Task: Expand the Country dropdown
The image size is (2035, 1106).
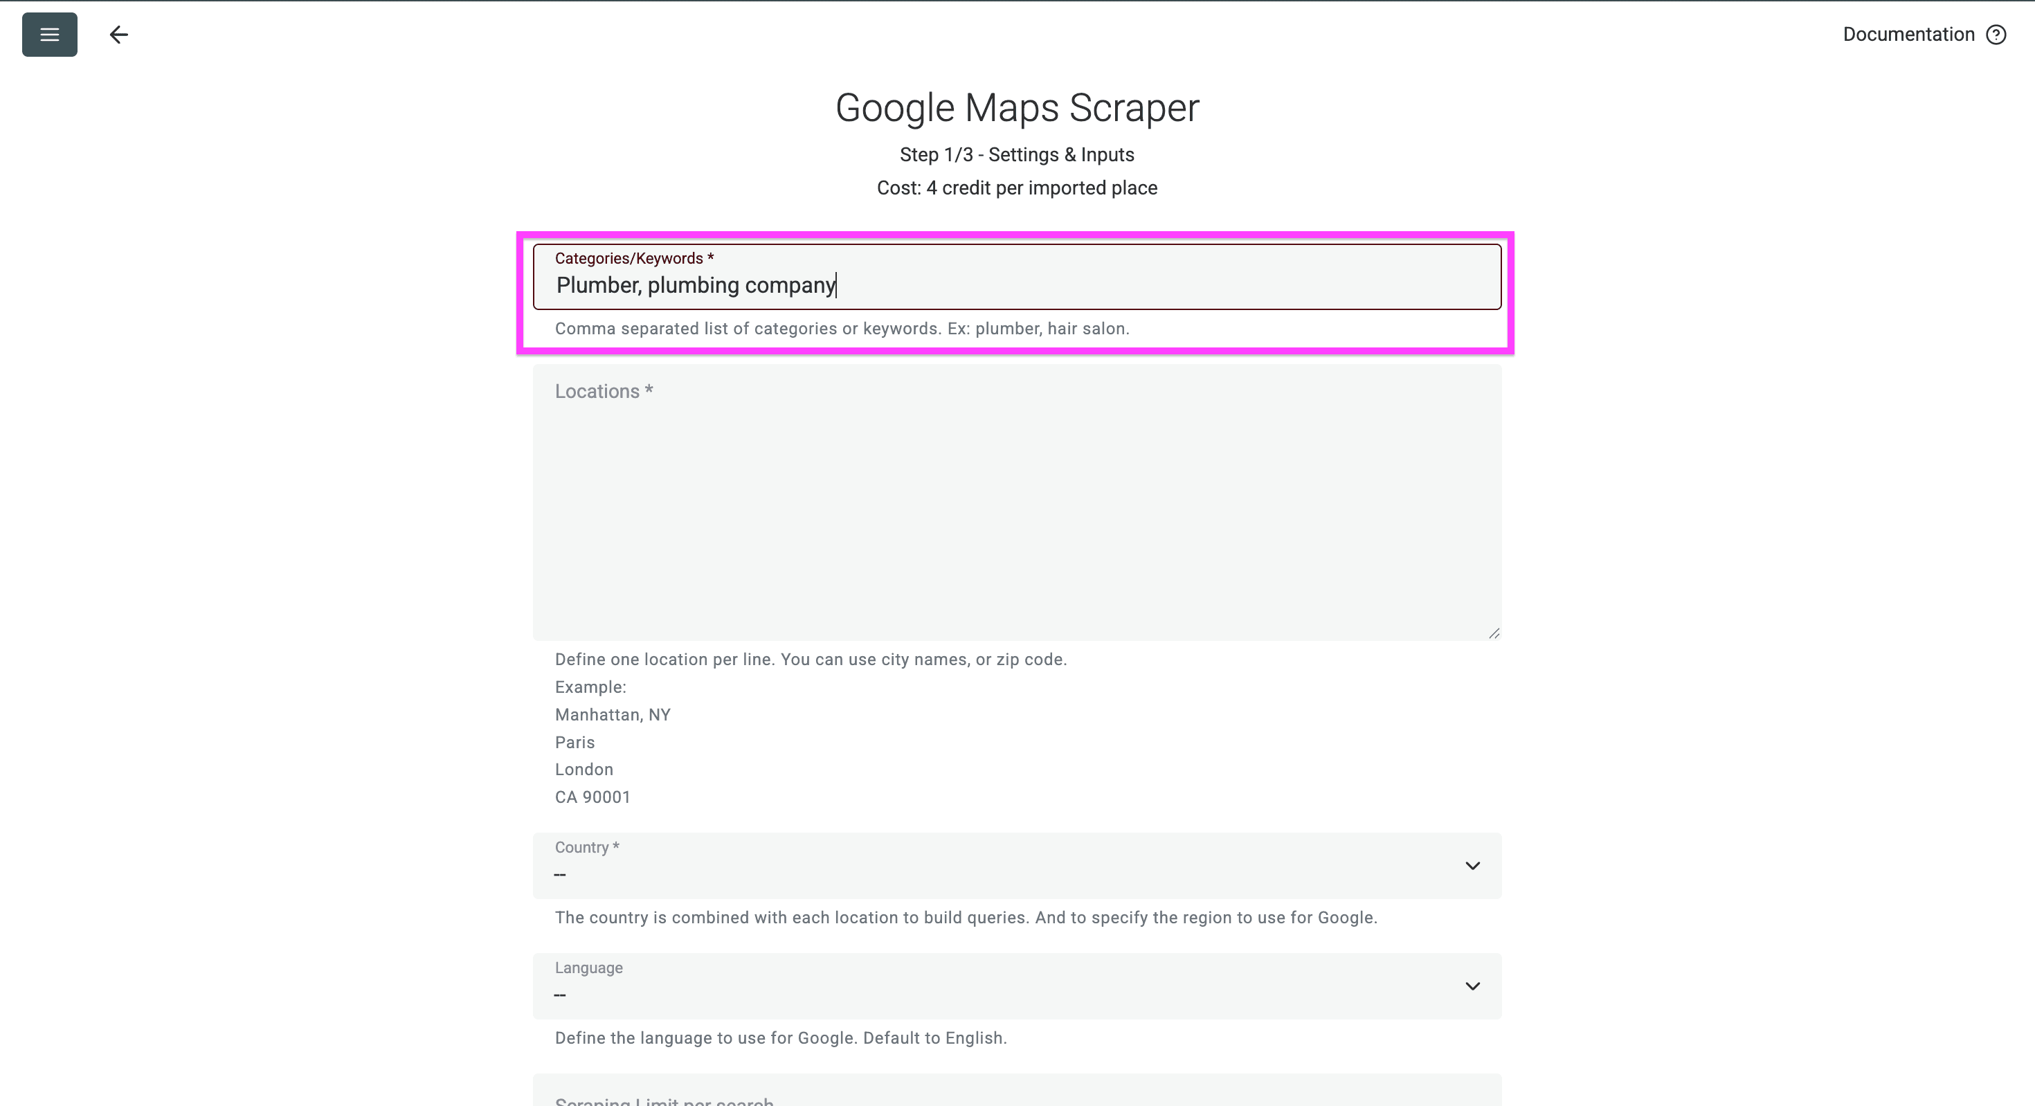Action: (1472, 866)
